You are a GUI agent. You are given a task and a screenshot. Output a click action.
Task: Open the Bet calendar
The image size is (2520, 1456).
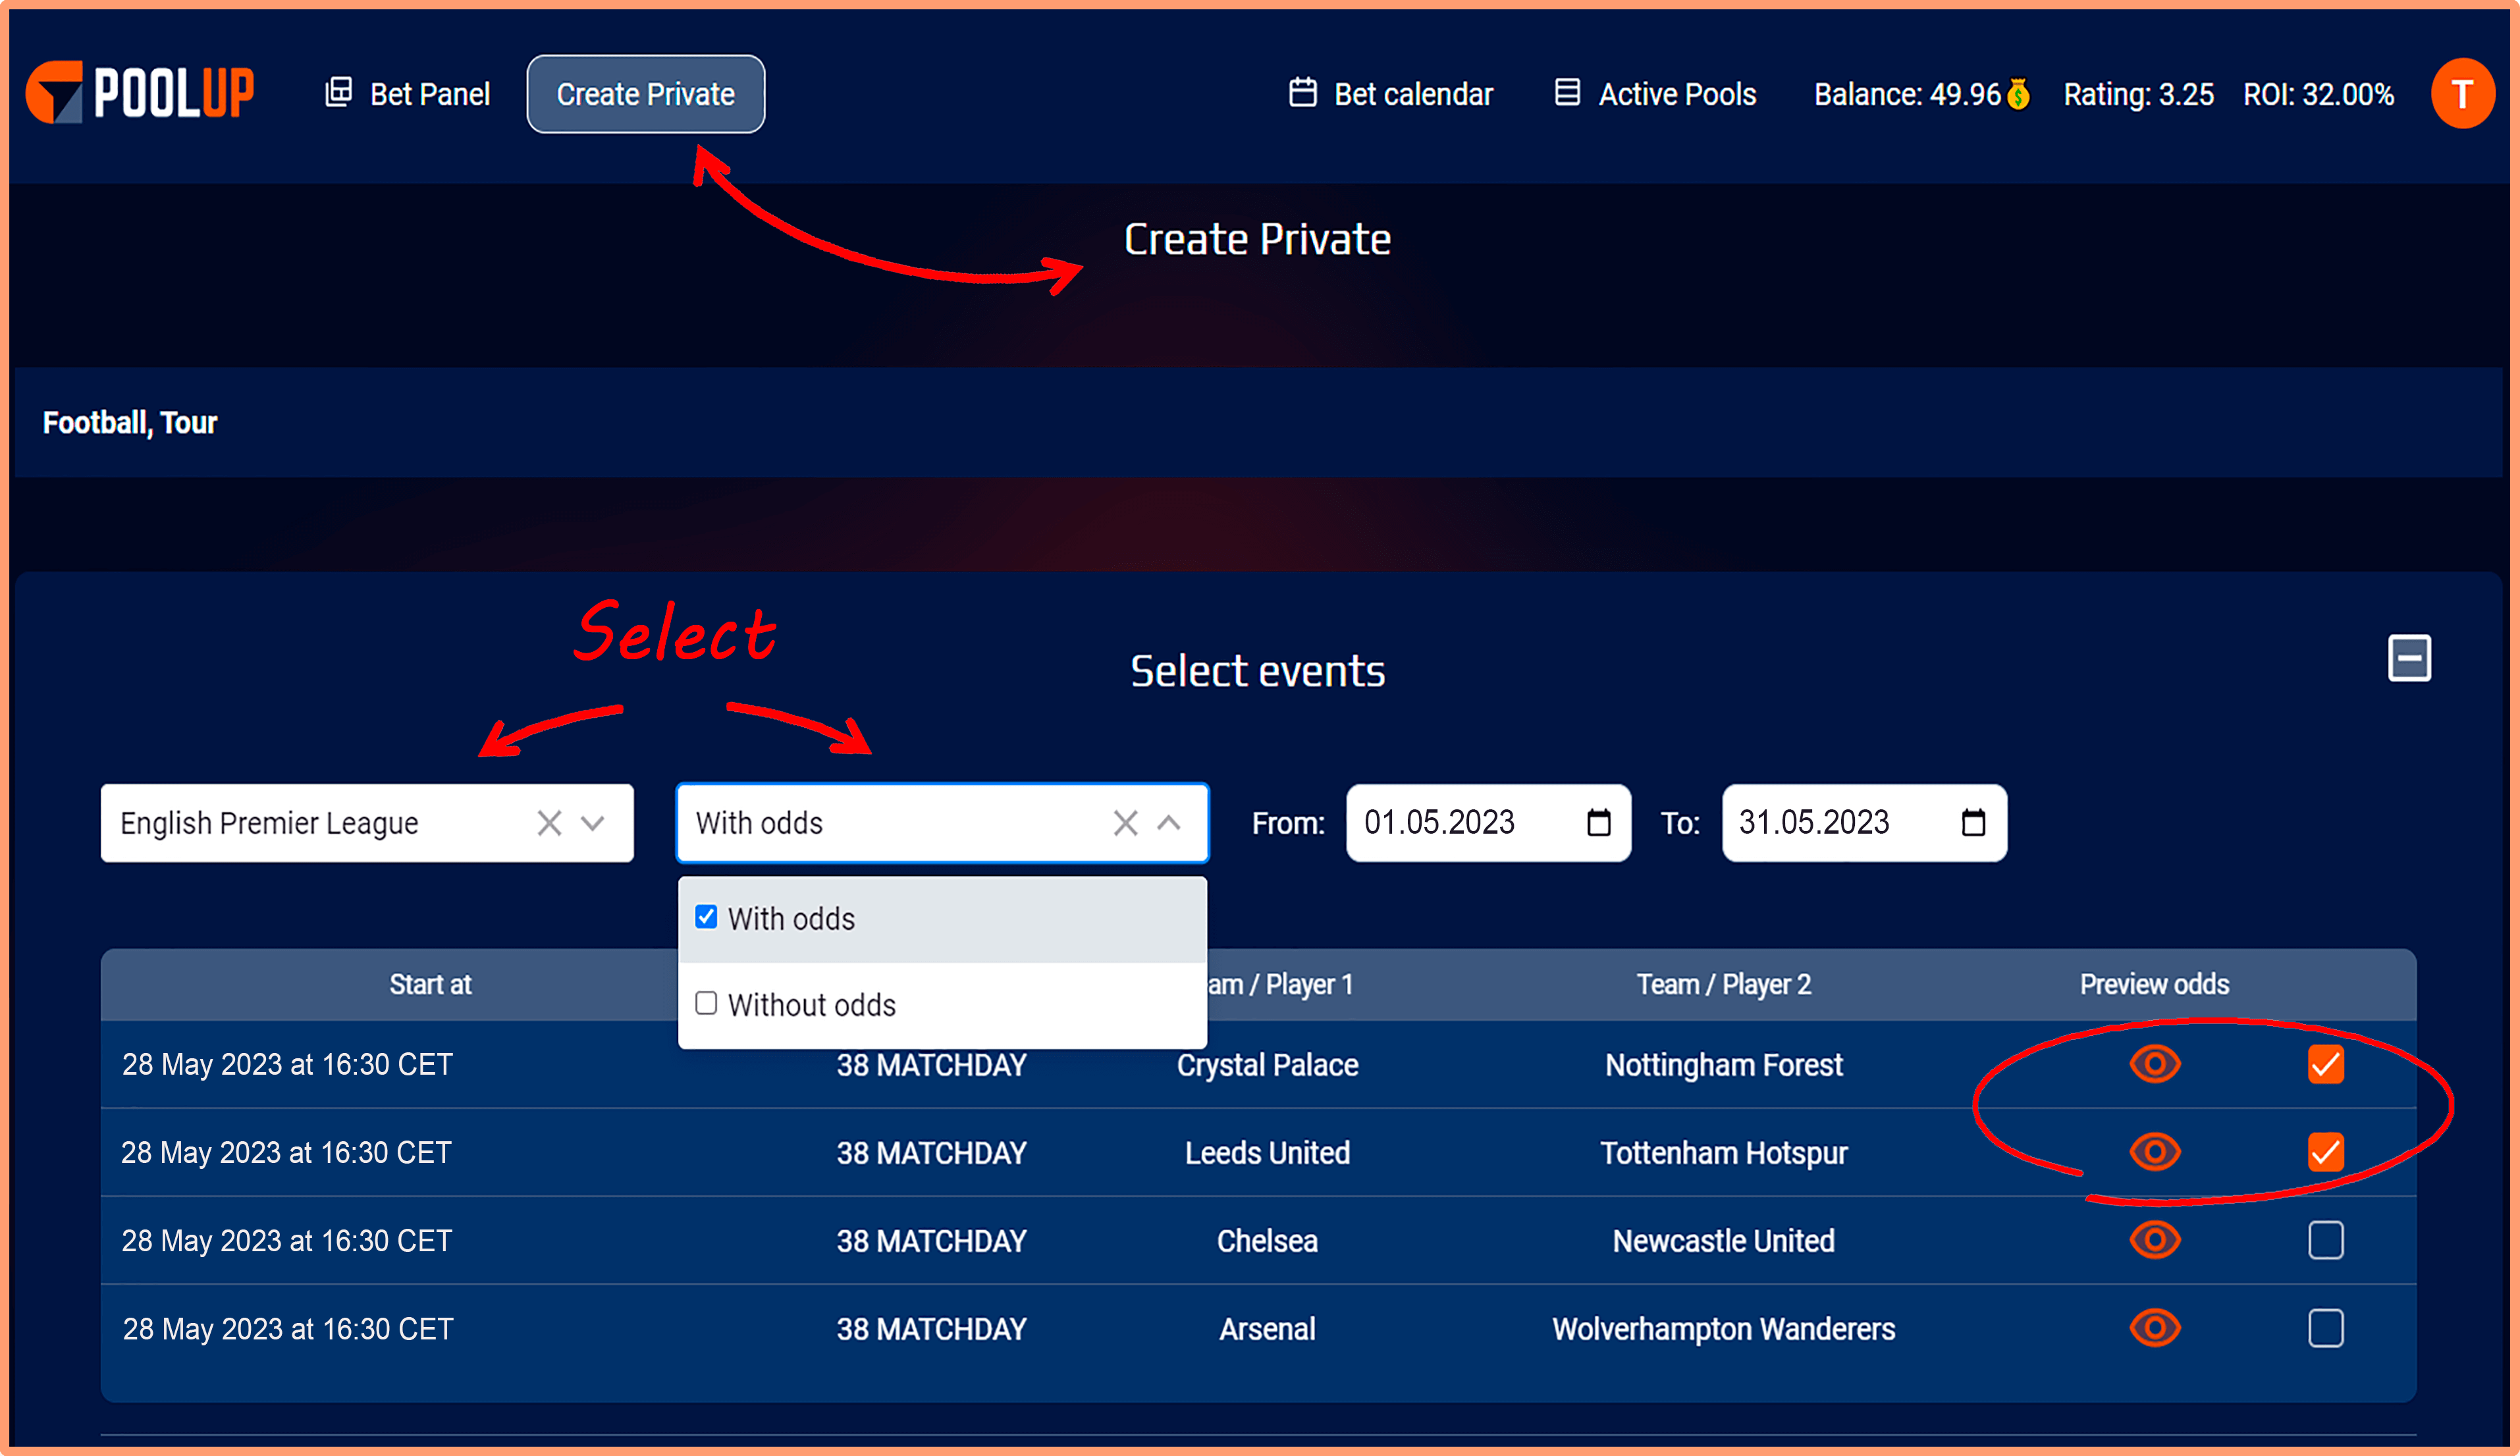pos(1391,94)
